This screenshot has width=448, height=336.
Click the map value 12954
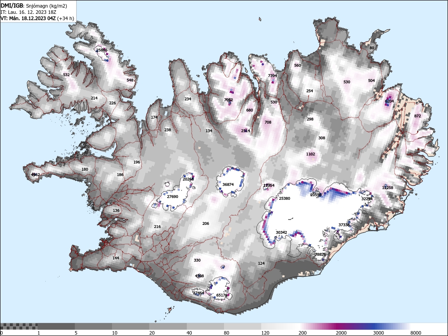tap(269, 185)
